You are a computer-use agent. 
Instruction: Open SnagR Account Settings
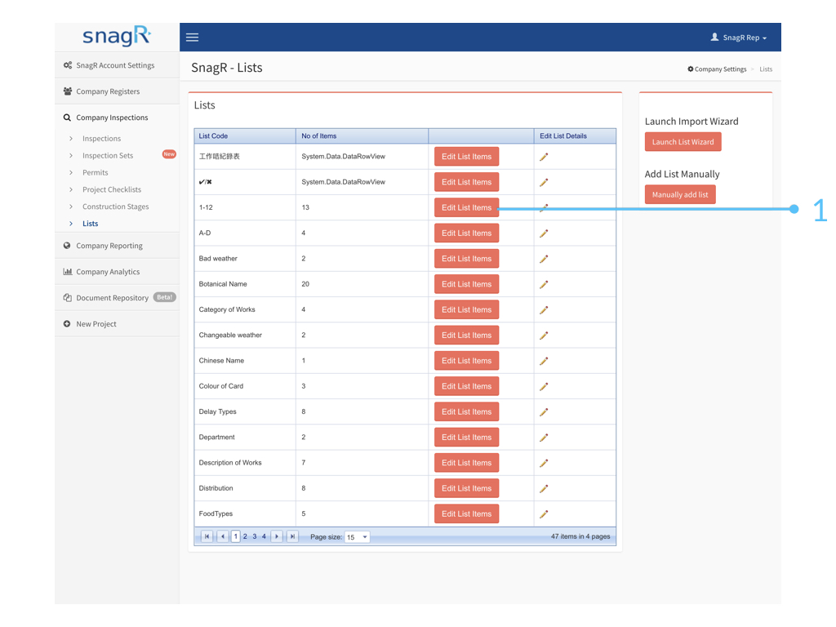(x=117, y=65)
